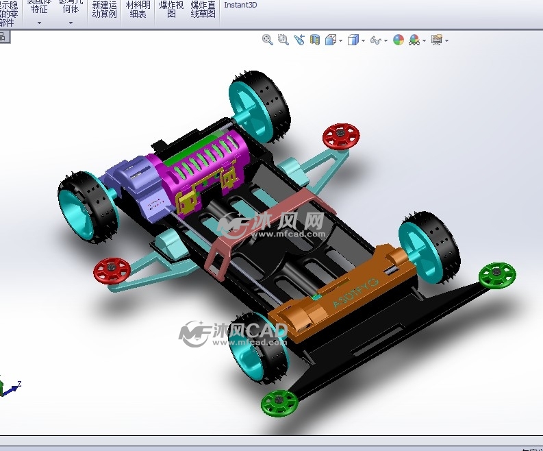Click the Edit Appearance color ball icon
Viewport: 543px width, 451px height.
tap(399, 40)
